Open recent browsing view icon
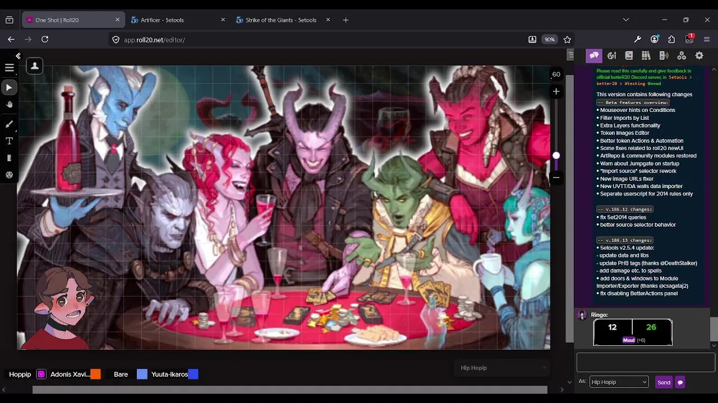The image size is (718, 403). point(9,20)
